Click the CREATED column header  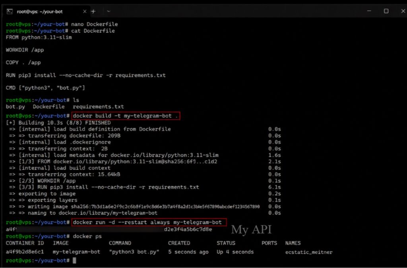(x=179, y=243)
